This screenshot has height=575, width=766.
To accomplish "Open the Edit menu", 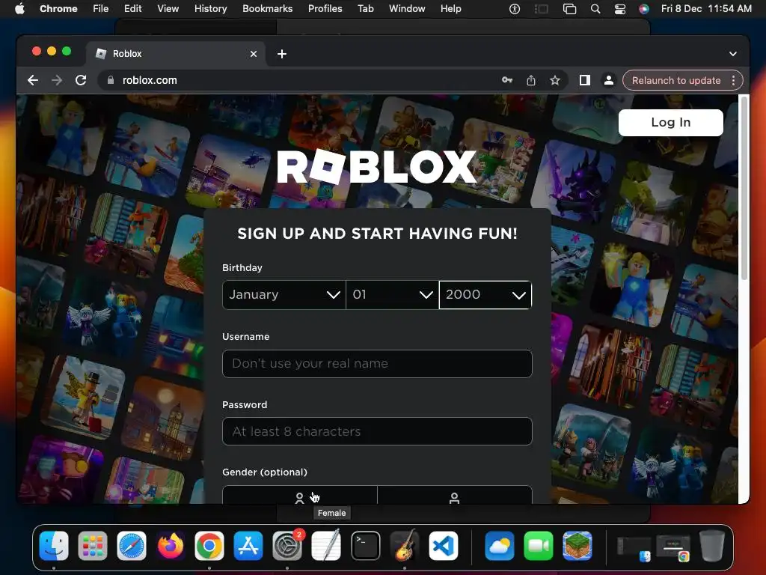I will point(132,9).
